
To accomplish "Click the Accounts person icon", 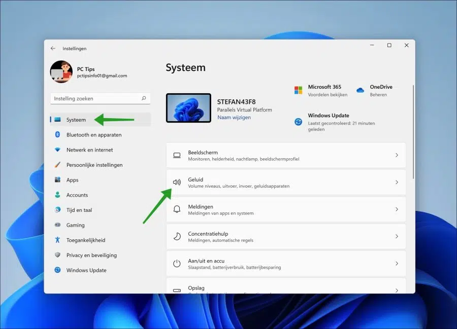I will pos(57,195).
